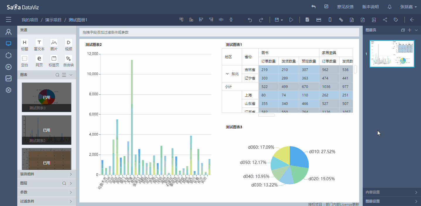
Task: Click the tag icon in toolbar
Action: tap(396, 20)
